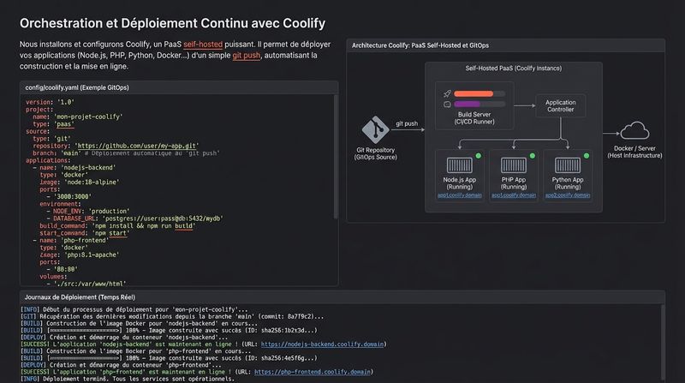Open the nodejs-backend.coolify.domain URL in the logs

pos(323,344)
